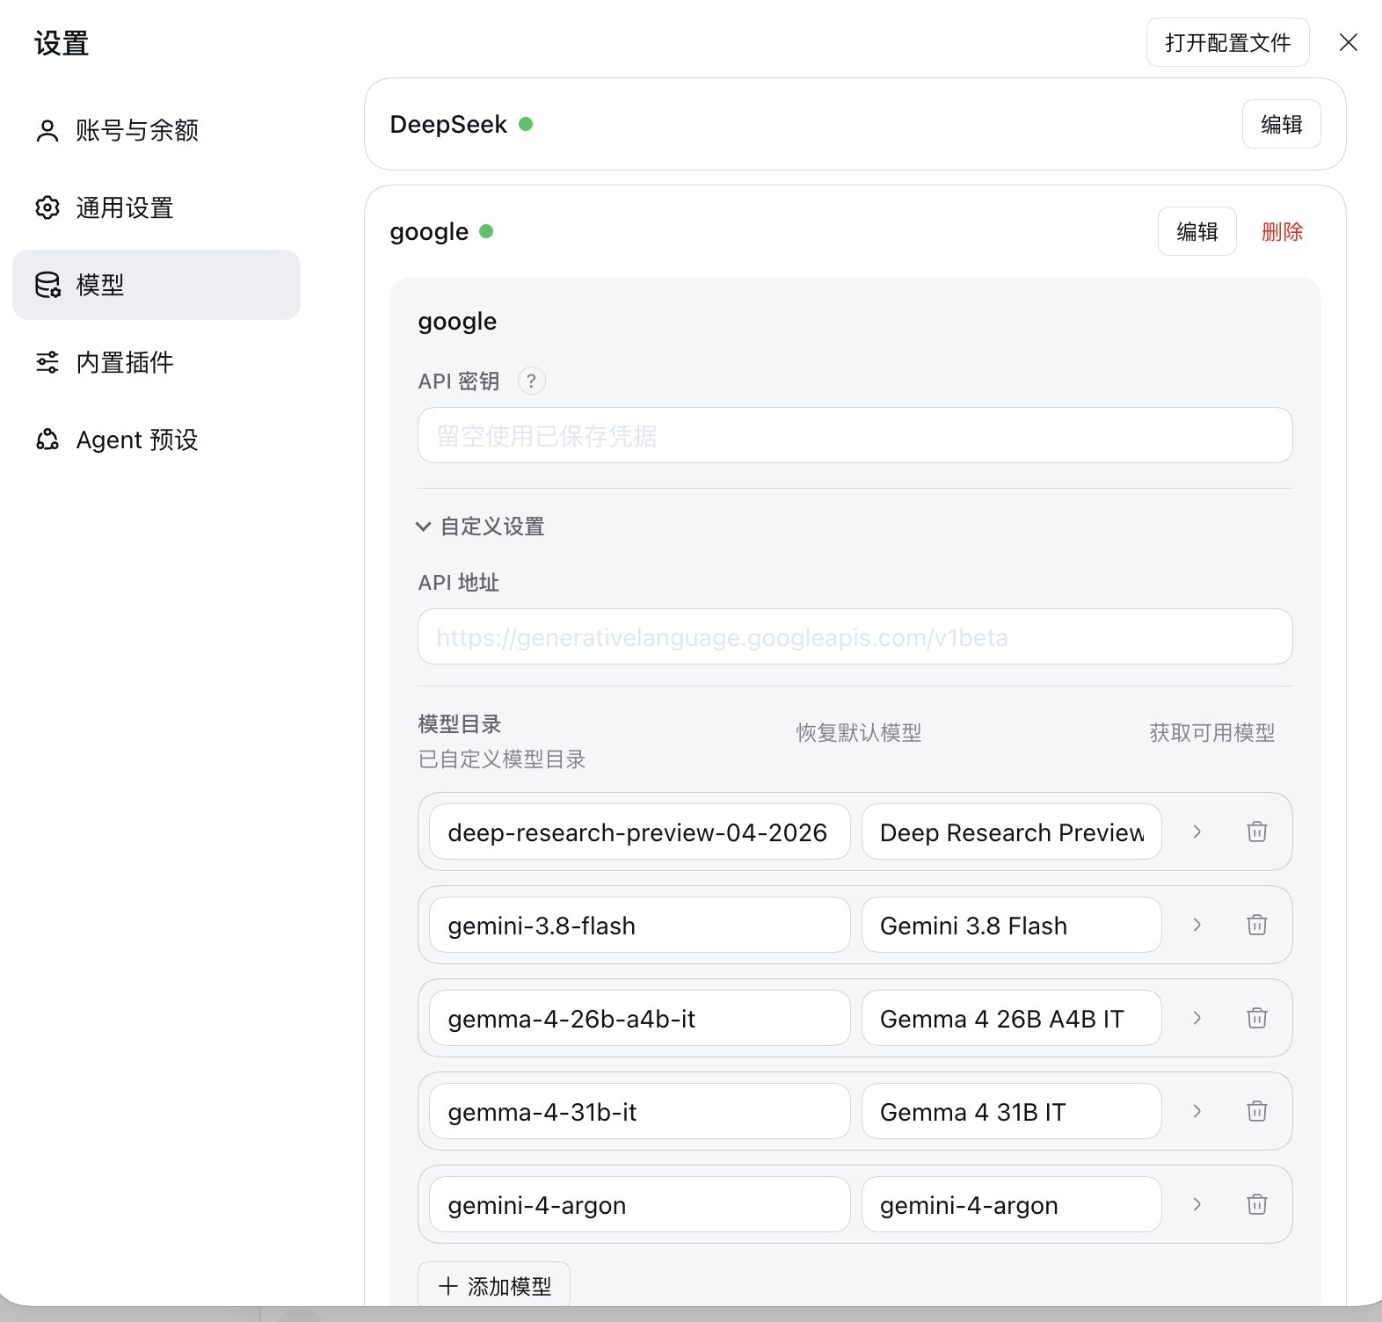1382x1322 pixels.
Task: Click the Gemini 3.8 Flash name field
Action: pyautogui.click(x=1012, y=925)
